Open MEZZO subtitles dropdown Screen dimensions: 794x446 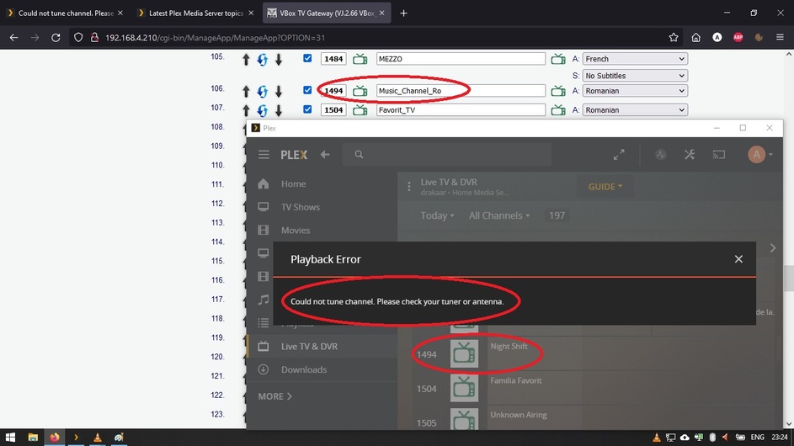point(635,76)
